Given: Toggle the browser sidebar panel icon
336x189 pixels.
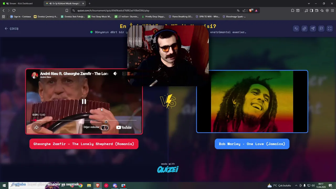Looking at the screenshot, I should [x=311, y=10].
